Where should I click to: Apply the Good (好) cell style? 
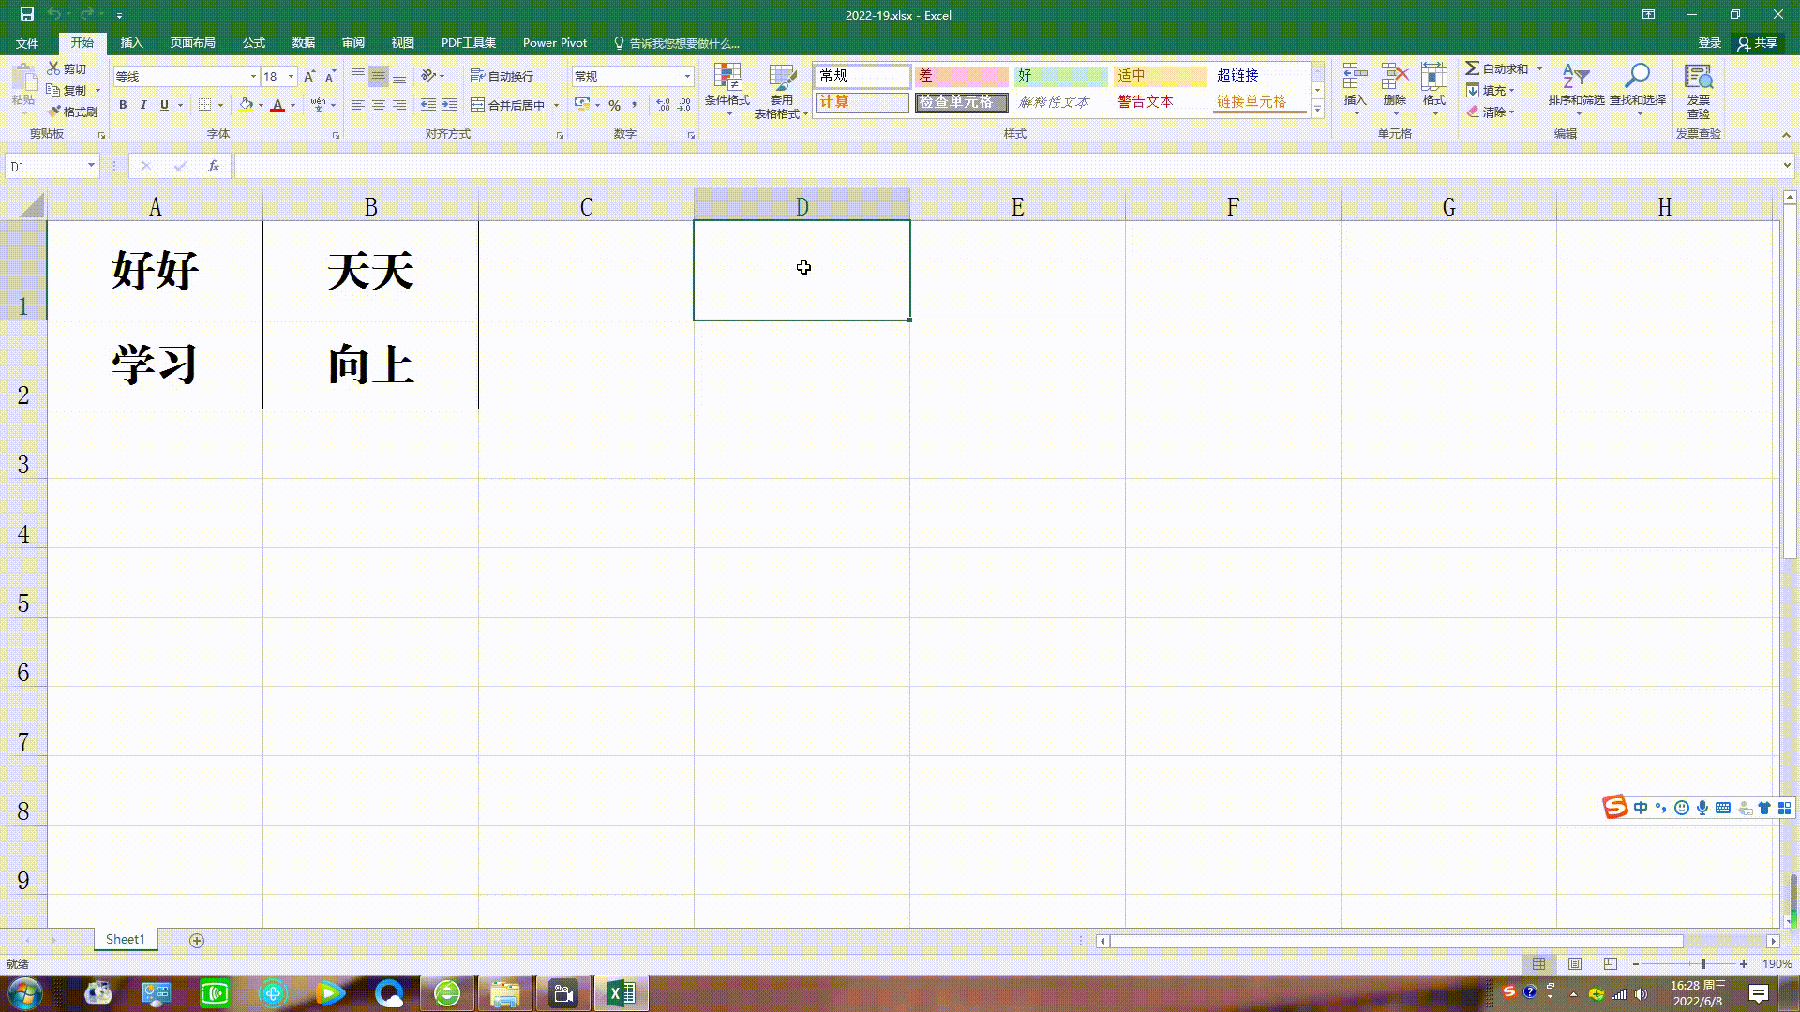coord(1060,76)
